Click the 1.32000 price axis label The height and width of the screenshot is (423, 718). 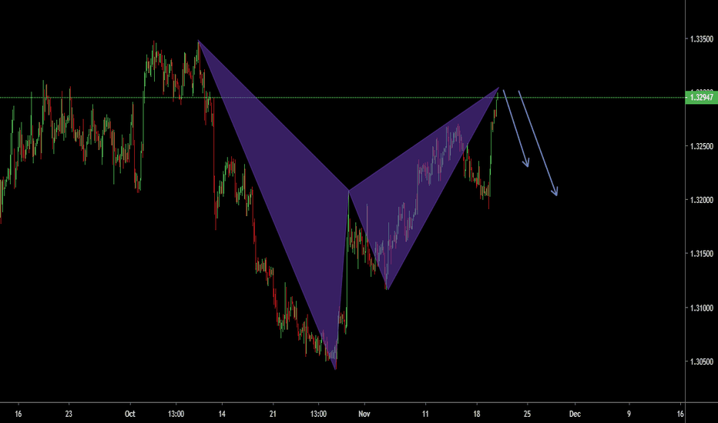701,200
